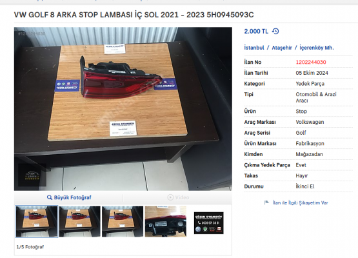Select the second photo thumbnail
Image resolution: width=358 pixels, height=258 pixels.
coord(80,221)
